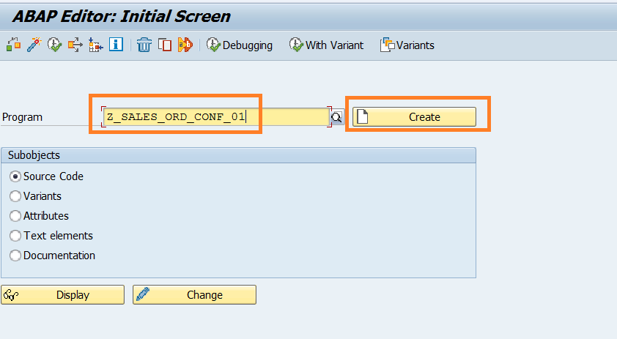Click the red and blue hierarchy toolbar icon

pos(95,45)
